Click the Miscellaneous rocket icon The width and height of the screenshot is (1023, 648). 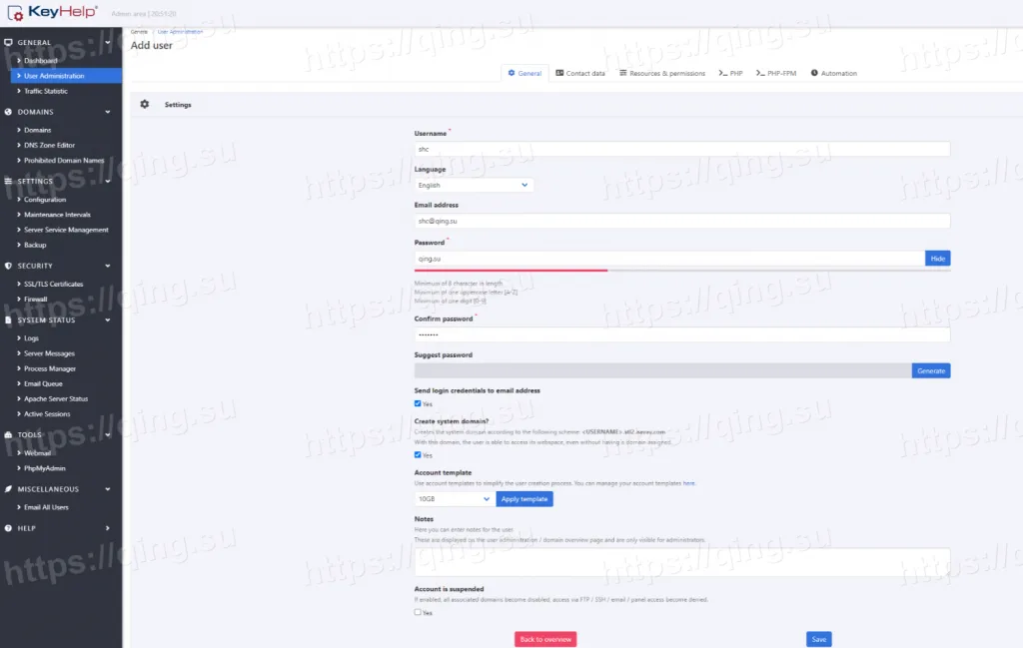pyautogui.click(x=8, y=489)
